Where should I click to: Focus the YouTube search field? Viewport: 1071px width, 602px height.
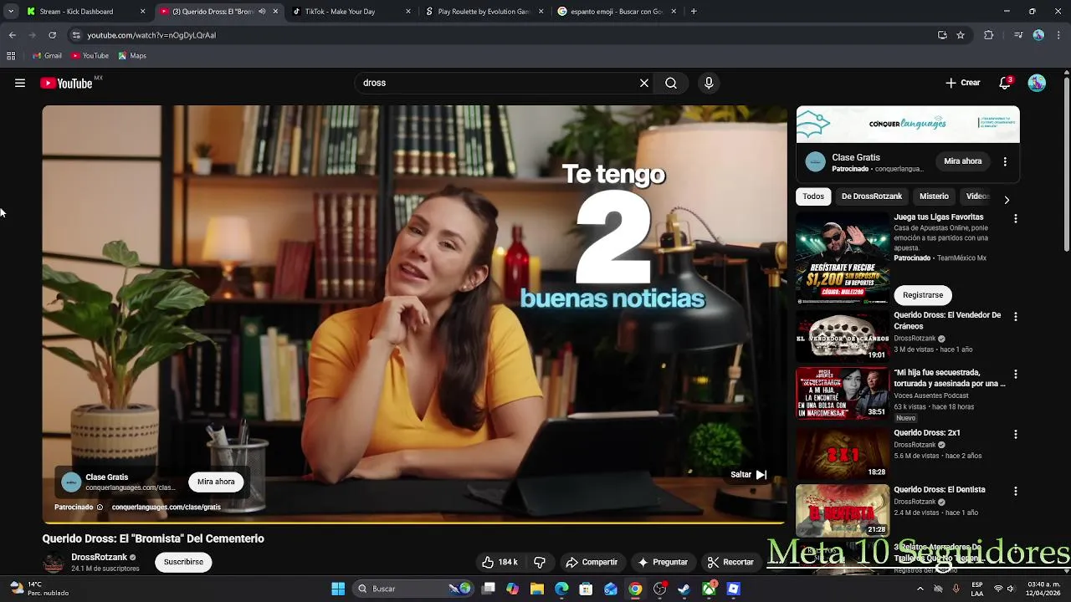pos(497,83)
